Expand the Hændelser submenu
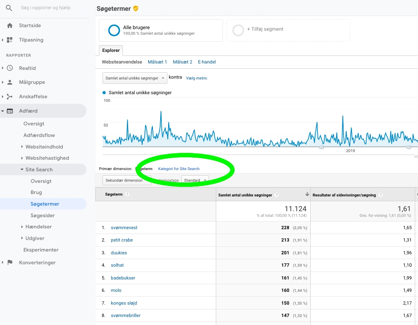This screenshot has width=418, height=325. pos(22,227)
